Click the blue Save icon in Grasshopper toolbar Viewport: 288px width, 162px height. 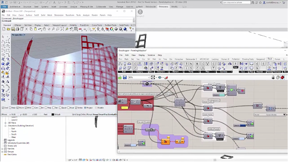(x=125, y=77)
